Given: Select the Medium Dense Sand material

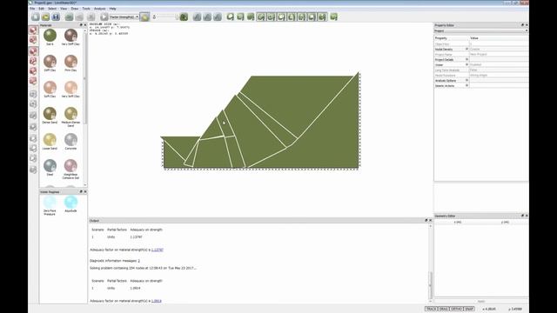Looking at the screenshot, I should click(70, 117).
